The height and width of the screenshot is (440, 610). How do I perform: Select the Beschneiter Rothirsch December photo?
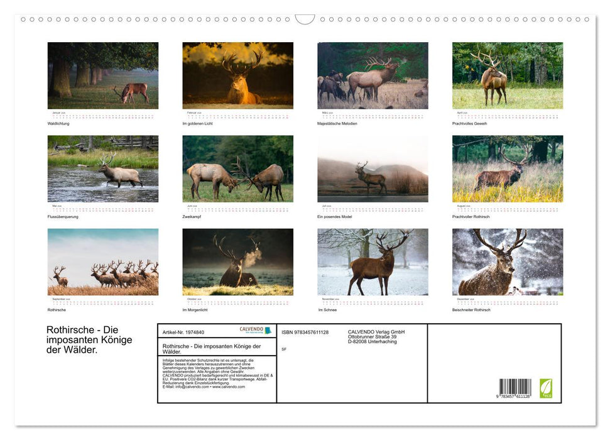click(x=506, y=261)
